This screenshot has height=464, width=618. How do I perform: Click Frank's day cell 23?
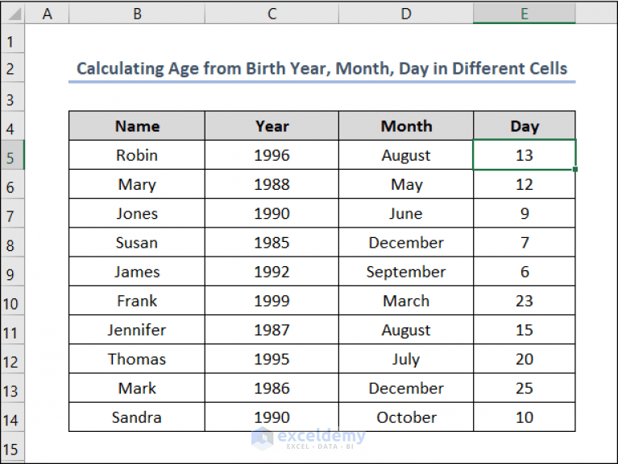tap(525, 301)
